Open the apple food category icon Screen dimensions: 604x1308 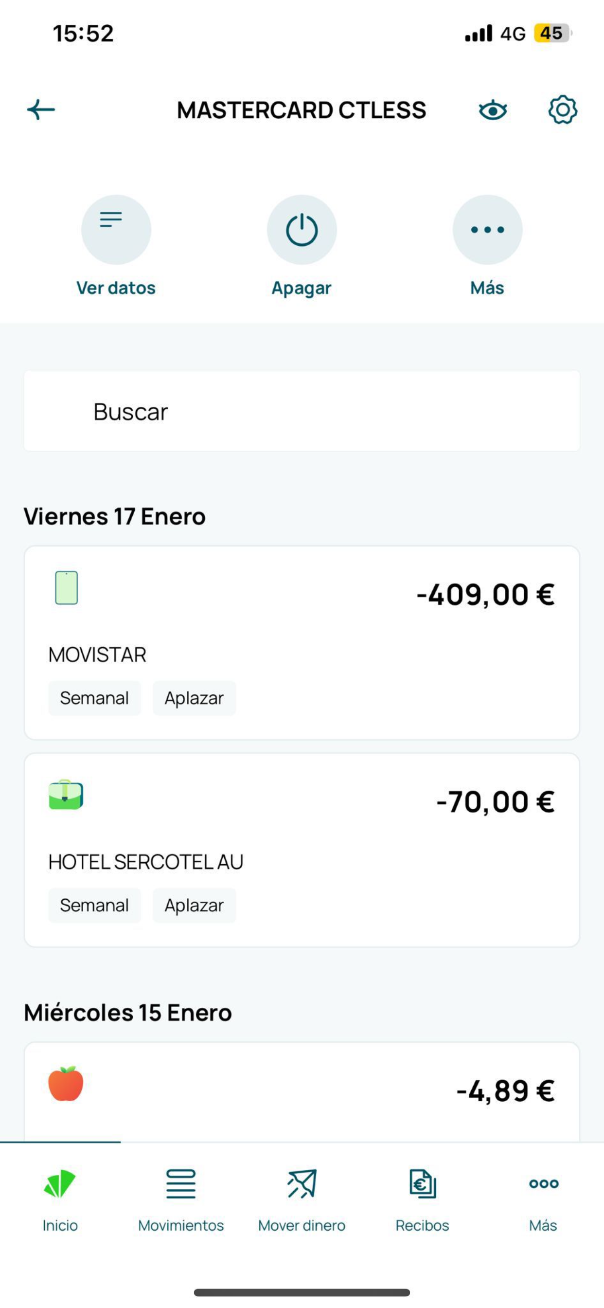tap(66, 1083)
